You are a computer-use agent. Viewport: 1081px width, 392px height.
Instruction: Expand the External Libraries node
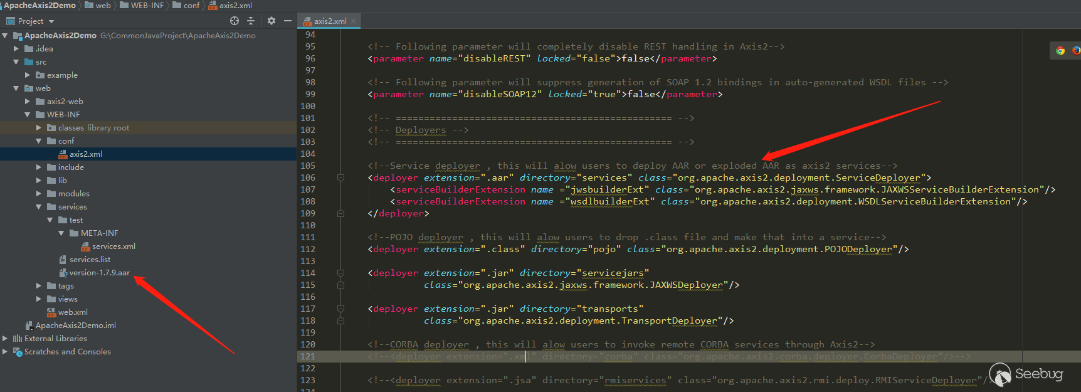tap(5, 338)
